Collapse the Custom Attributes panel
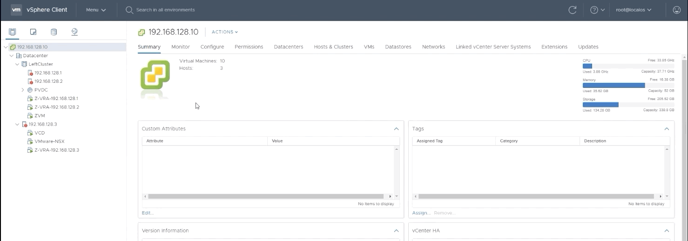Image resolution: width=688 pixels, height=241 pixels. click(396, 129)
